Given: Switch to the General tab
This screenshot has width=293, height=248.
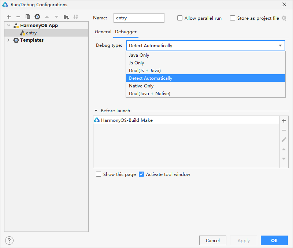Looking at the screenshot, I should coord(103,32).
